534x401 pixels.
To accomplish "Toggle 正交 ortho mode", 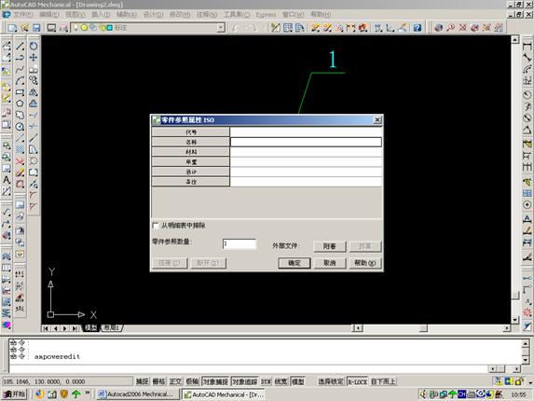I will 175,381.
